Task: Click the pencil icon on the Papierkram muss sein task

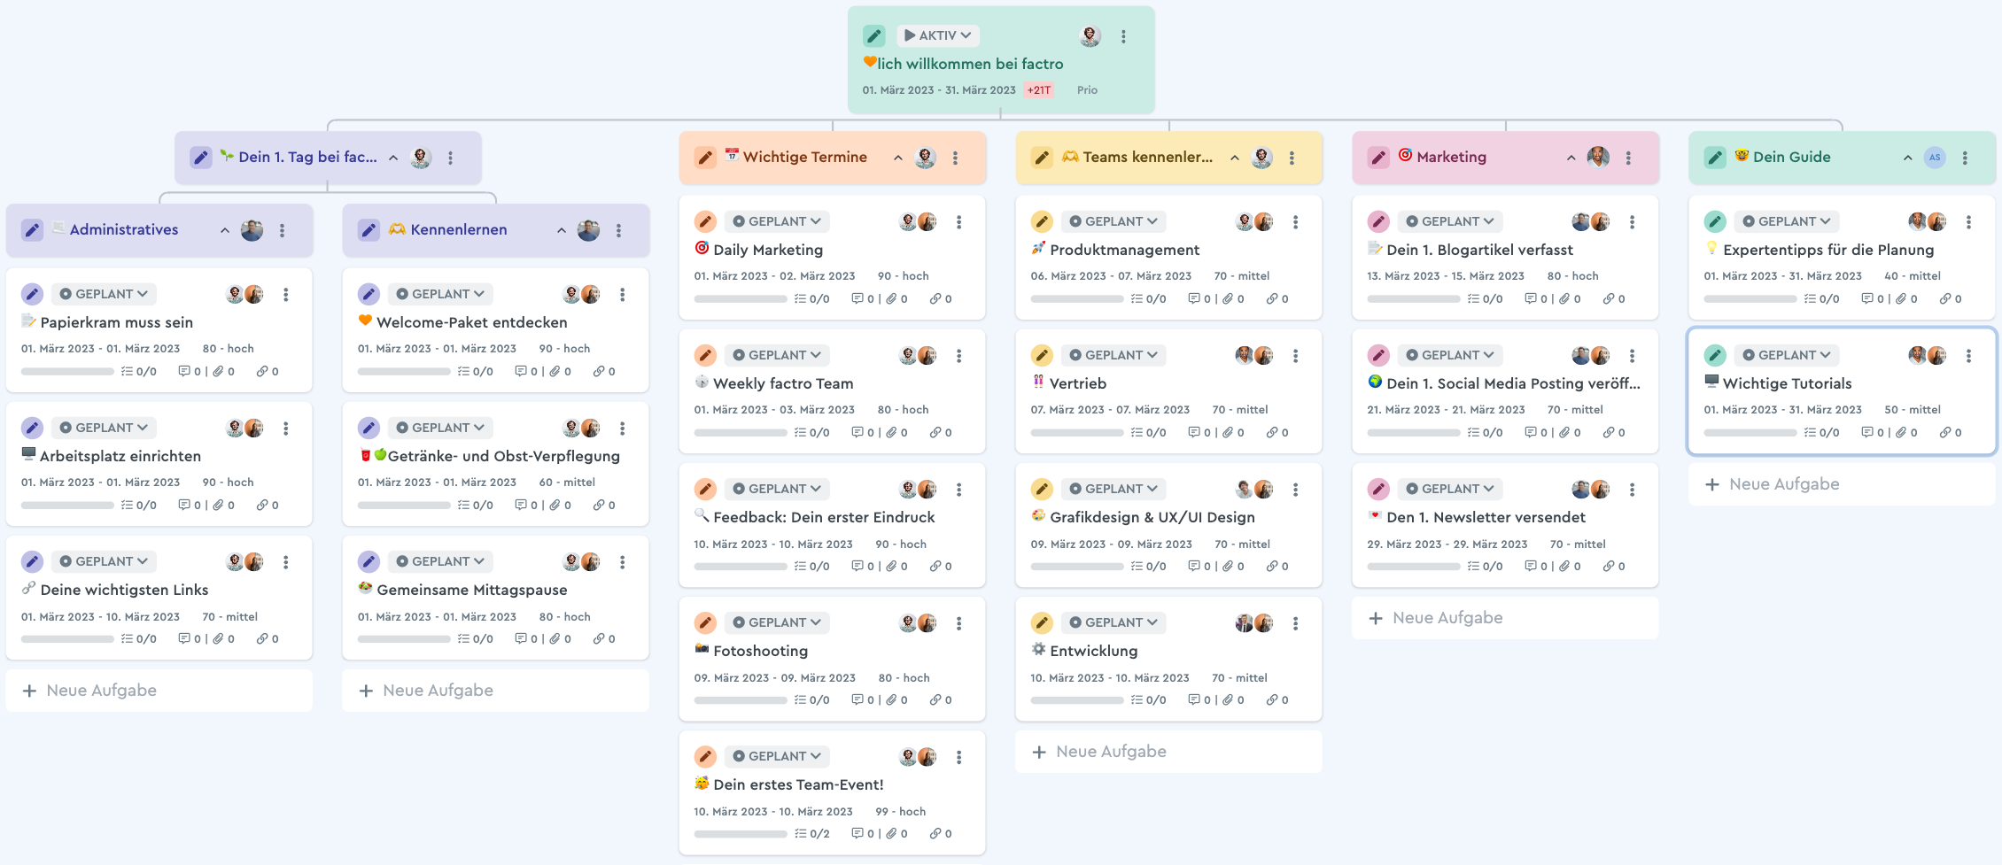Action: pos(32,295)
